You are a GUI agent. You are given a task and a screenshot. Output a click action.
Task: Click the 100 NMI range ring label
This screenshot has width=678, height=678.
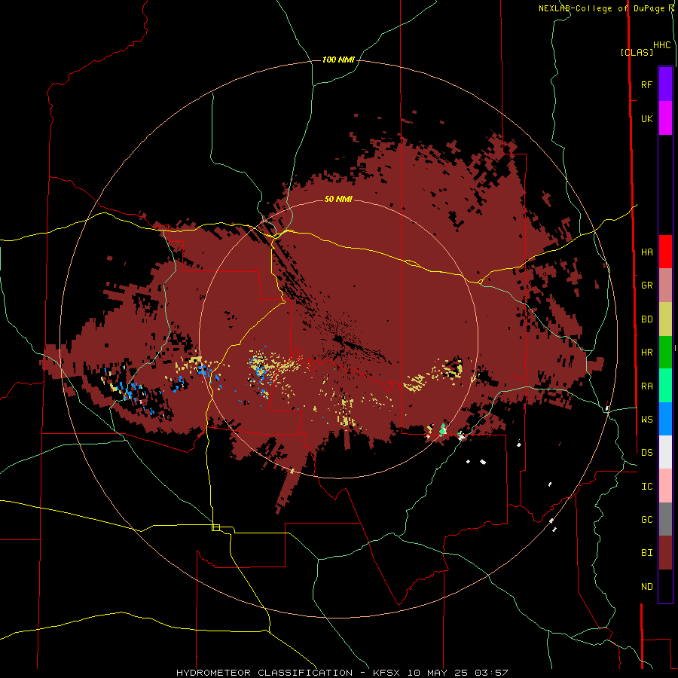pyautogui.click(x=338, y=60)
